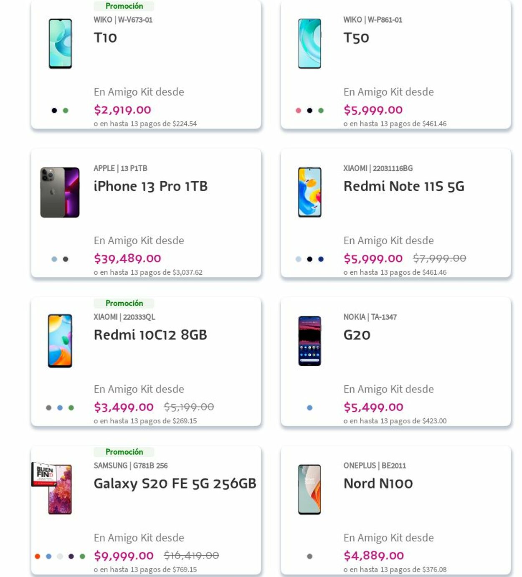
Task: Choose the gray Redmi 10C12 8GB color
Action: click(49, 408)
